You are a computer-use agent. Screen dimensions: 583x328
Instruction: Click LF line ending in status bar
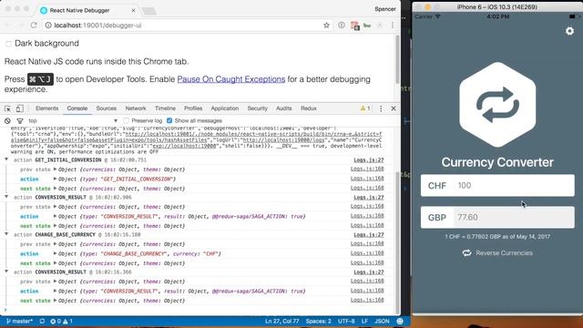click(x=364, y=321)
